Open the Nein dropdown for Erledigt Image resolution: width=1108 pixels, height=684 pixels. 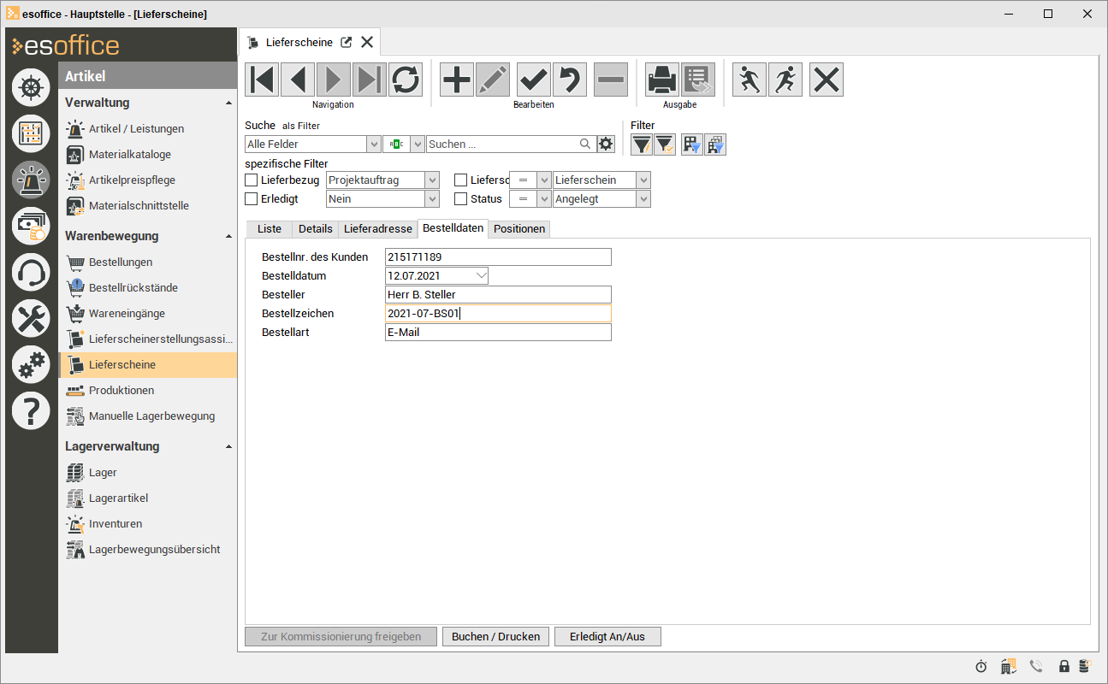(432, 199)
